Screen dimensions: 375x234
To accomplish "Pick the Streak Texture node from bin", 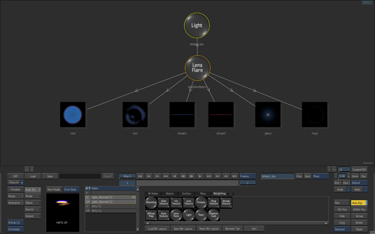I will coord(226,203).
